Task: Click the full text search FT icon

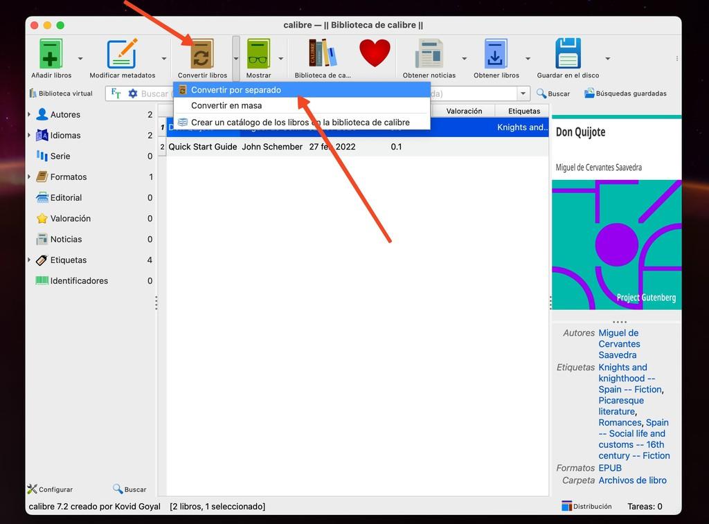Action: tap(116, 93)
